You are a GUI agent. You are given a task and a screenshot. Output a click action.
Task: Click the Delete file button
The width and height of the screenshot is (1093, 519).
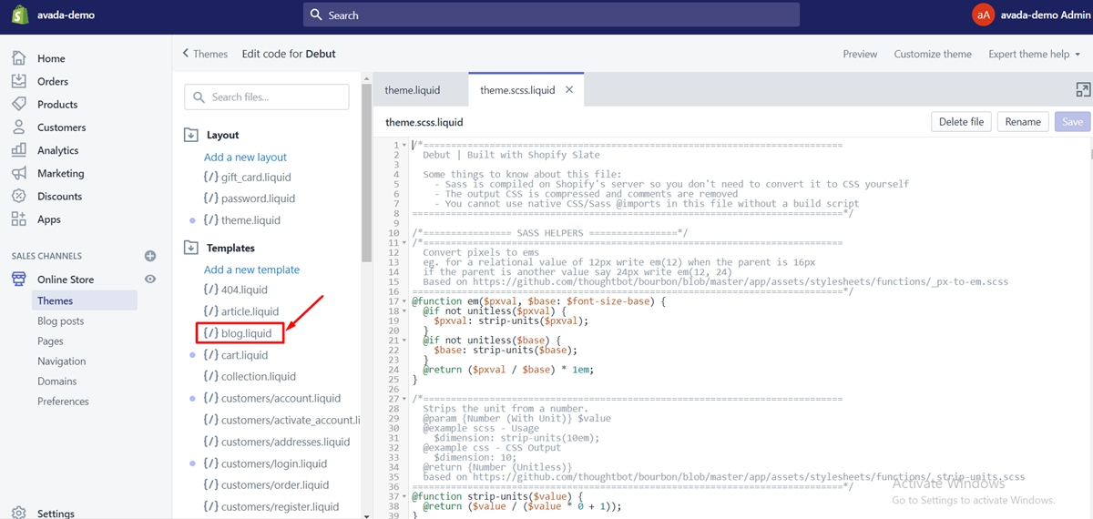(x=961, y=122)
